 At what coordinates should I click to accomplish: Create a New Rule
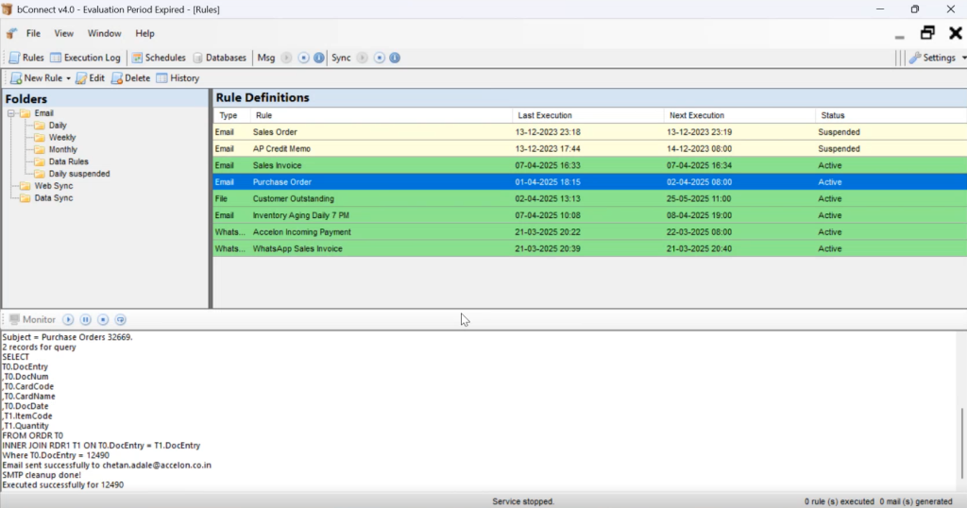tap(37, 78)
